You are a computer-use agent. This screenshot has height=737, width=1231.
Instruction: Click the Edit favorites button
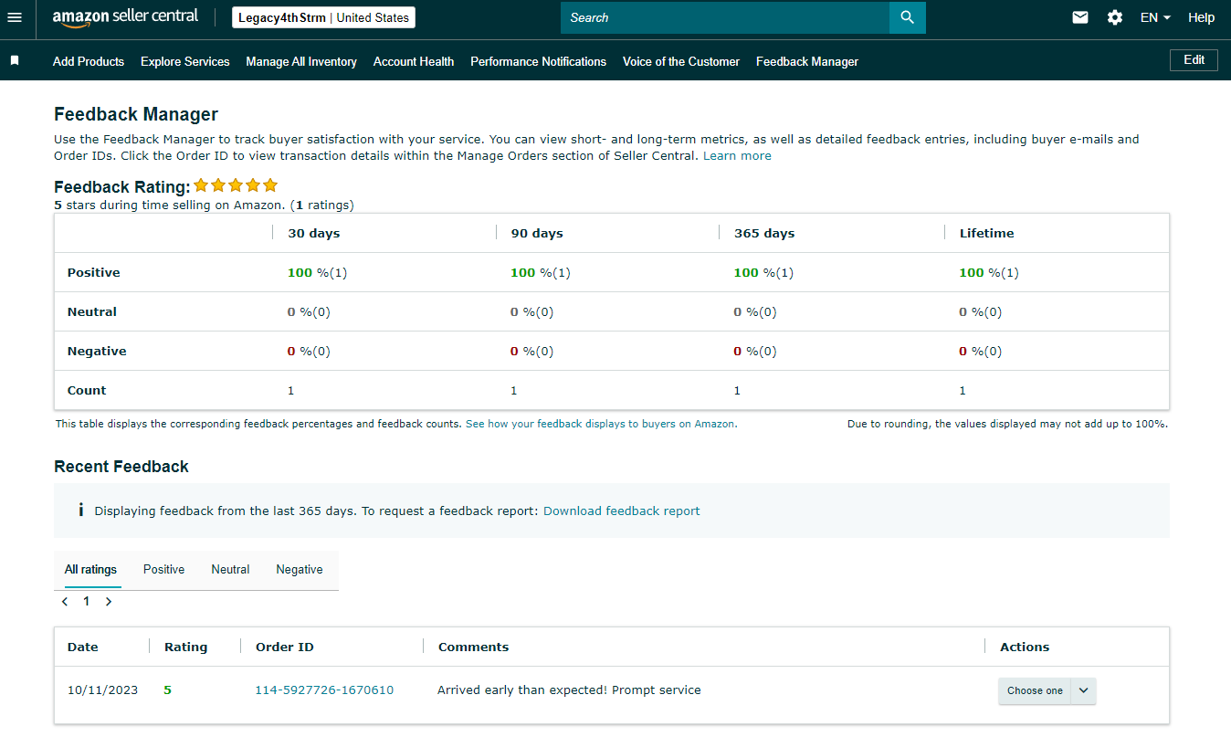click(1194, 59)
